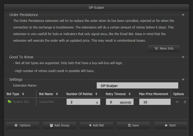Viewport: 193px width, 136px height.
Task: Click the OP-Scalper window title
Action: tap(97, 7)
